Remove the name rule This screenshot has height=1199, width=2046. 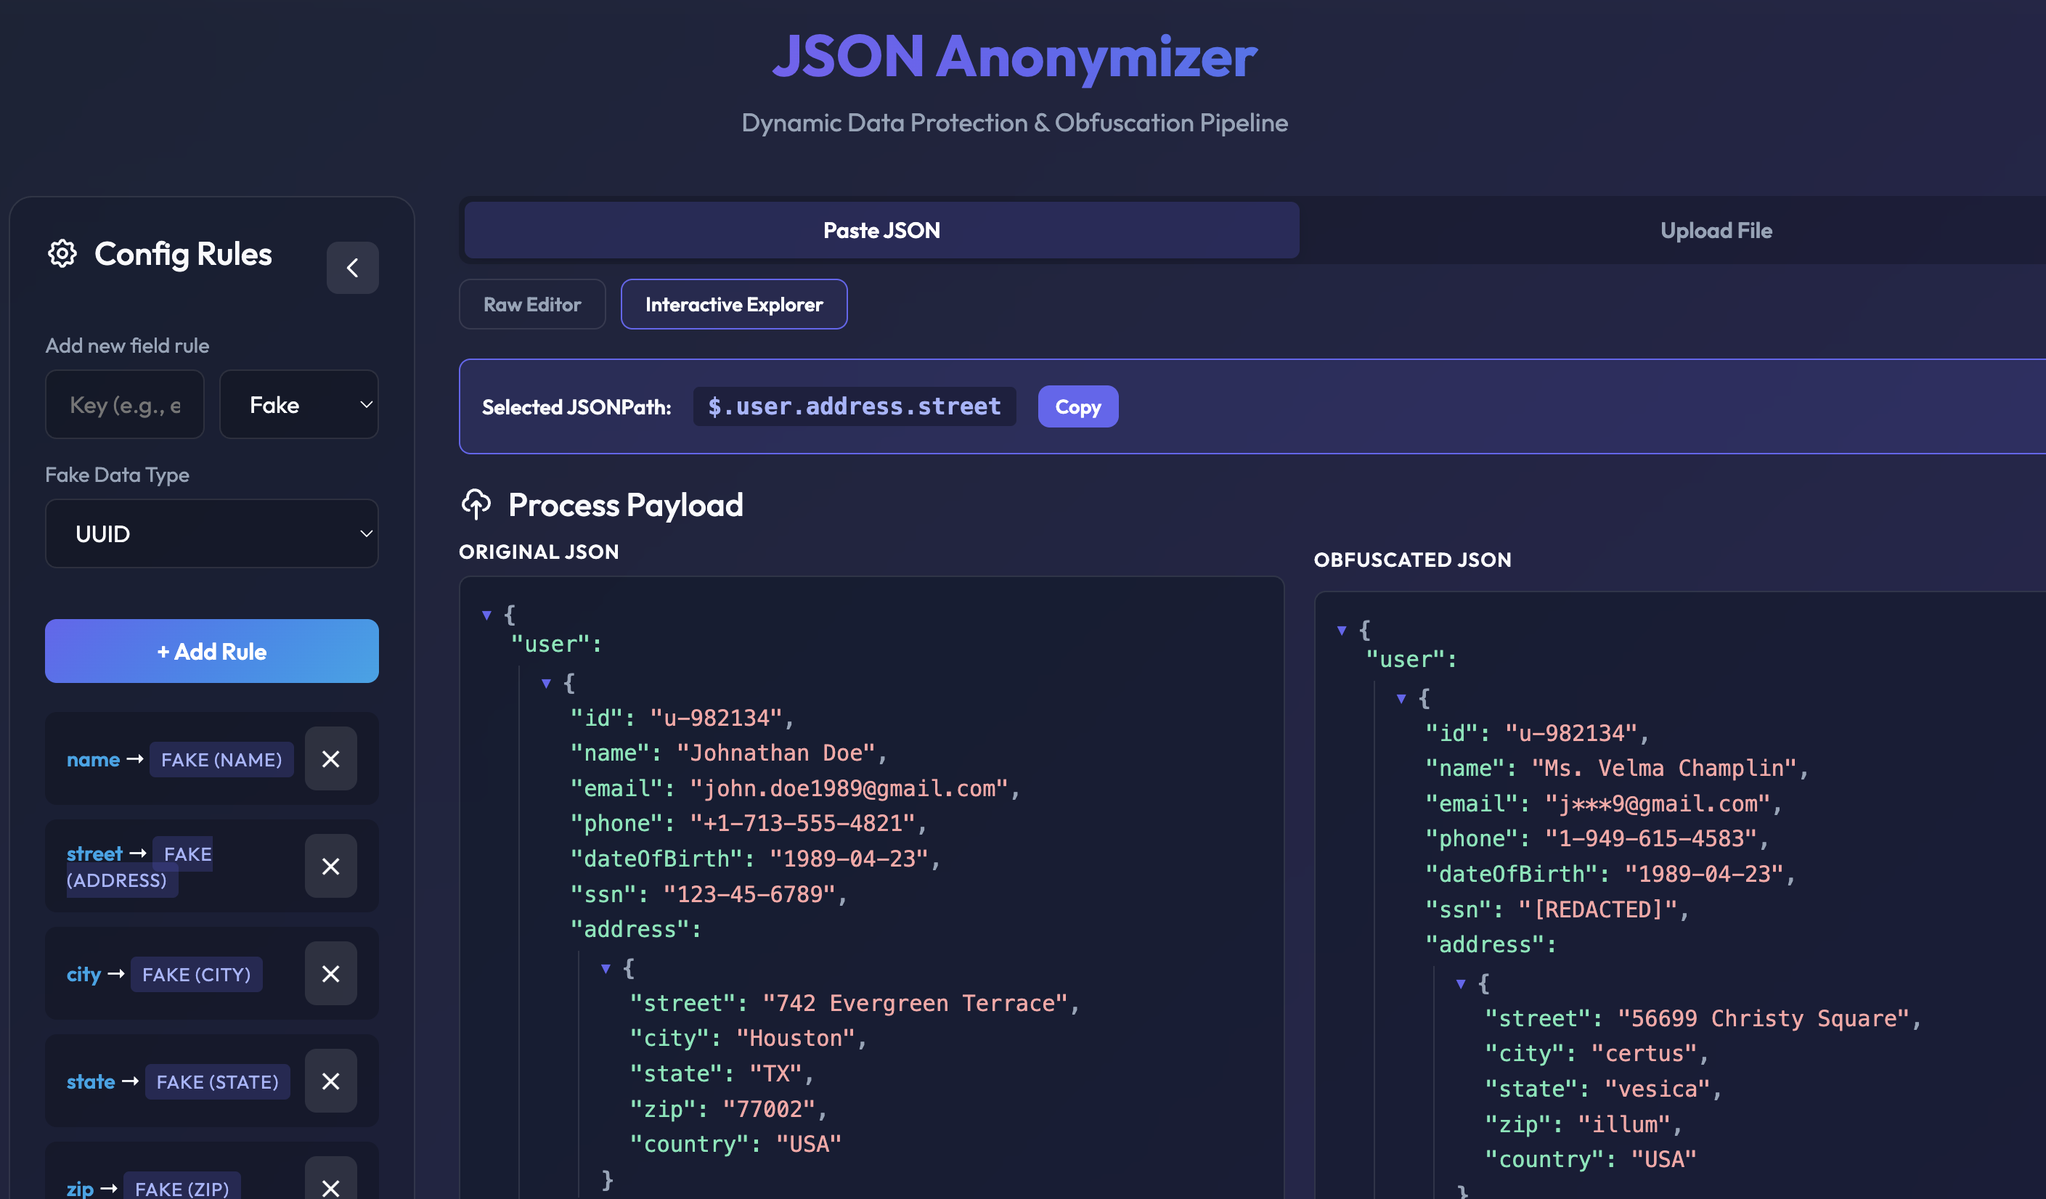[330, 759]
